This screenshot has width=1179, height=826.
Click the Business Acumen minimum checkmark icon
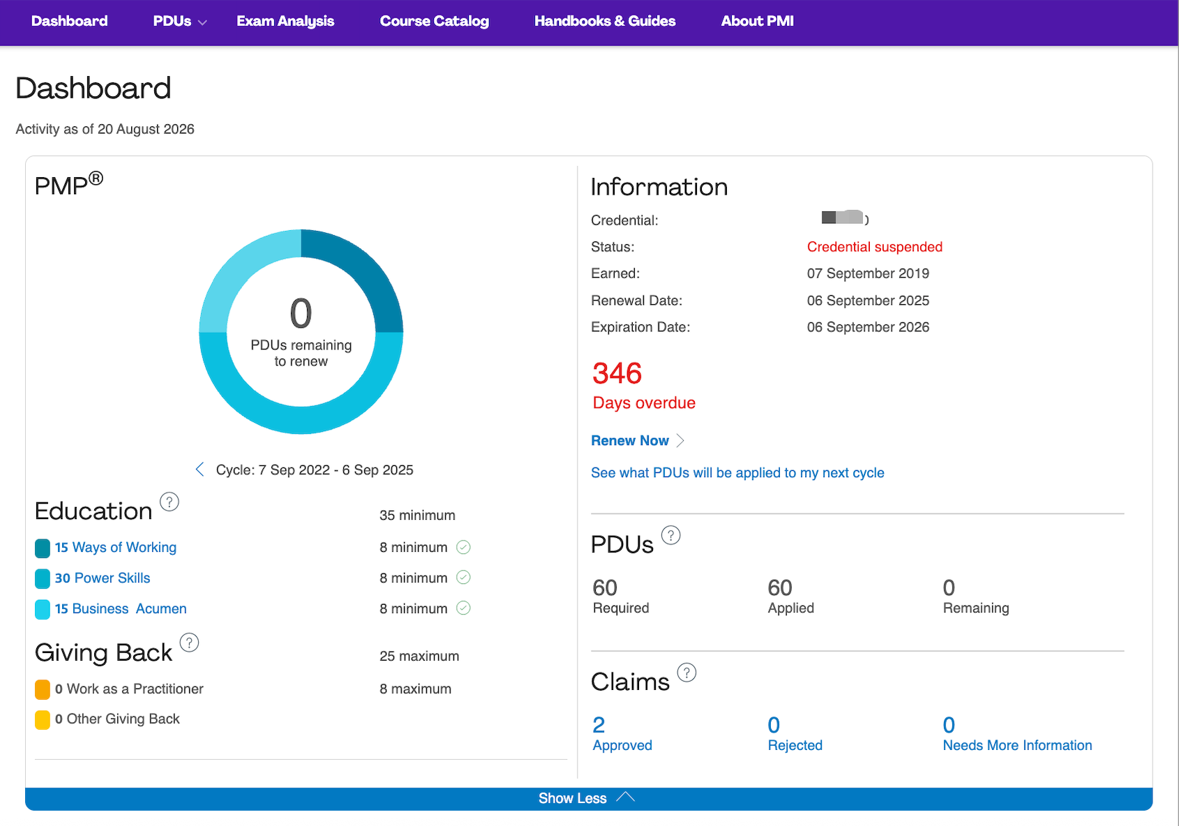coord(463,608)
